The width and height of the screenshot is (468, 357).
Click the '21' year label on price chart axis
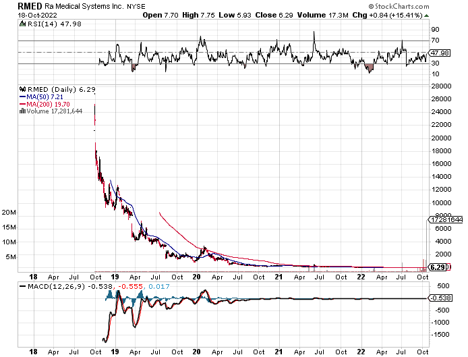(279, 277)
